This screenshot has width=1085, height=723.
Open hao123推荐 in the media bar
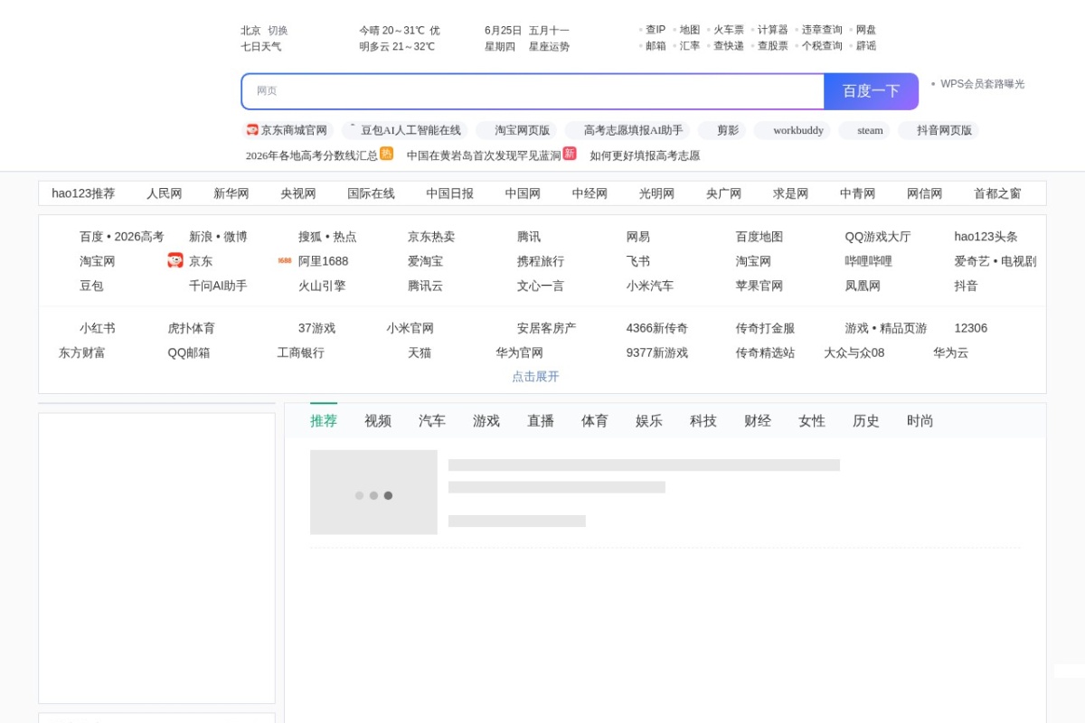[83, 193]
